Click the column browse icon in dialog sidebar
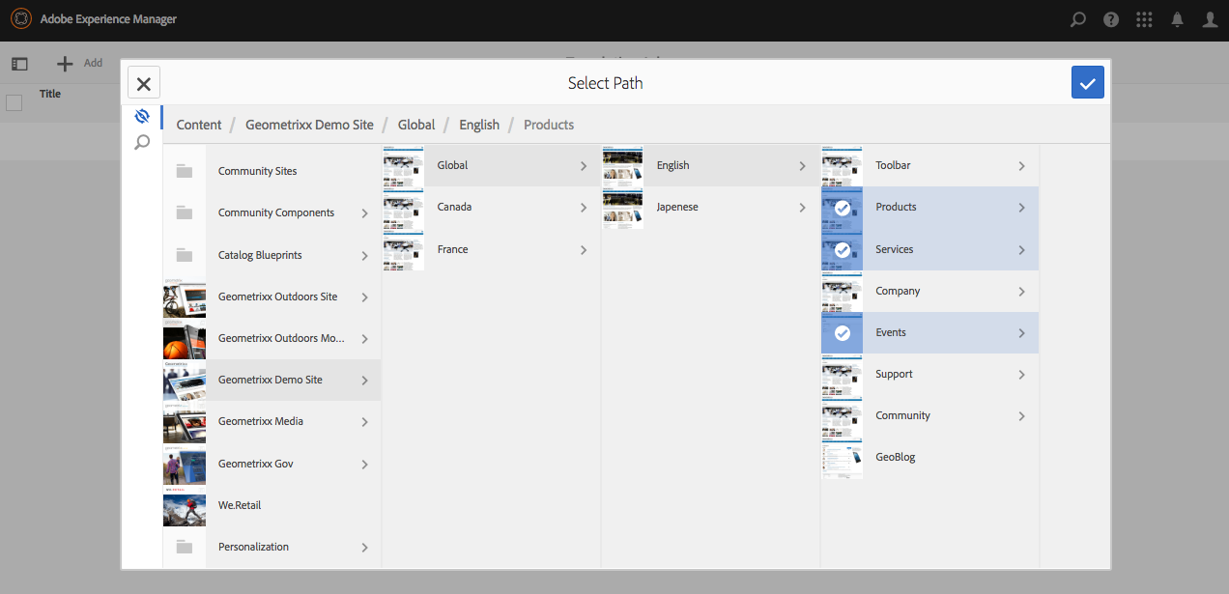 (x=142, y=116)
